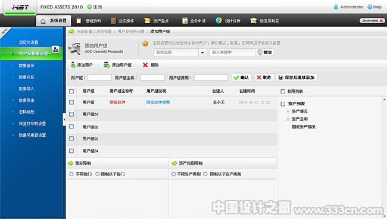Open 数据备份 in sidebar
Screen dimensions: 387x219
tap(26, 65)
